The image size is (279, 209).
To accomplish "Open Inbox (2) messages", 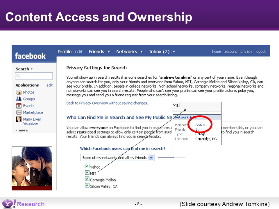I will (x=160, y=52).
